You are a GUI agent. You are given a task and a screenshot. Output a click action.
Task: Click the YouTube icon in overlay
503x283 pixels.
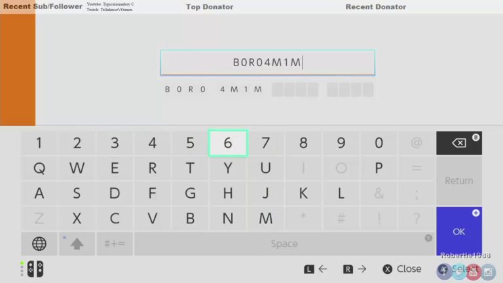click(x=473, y=270)
